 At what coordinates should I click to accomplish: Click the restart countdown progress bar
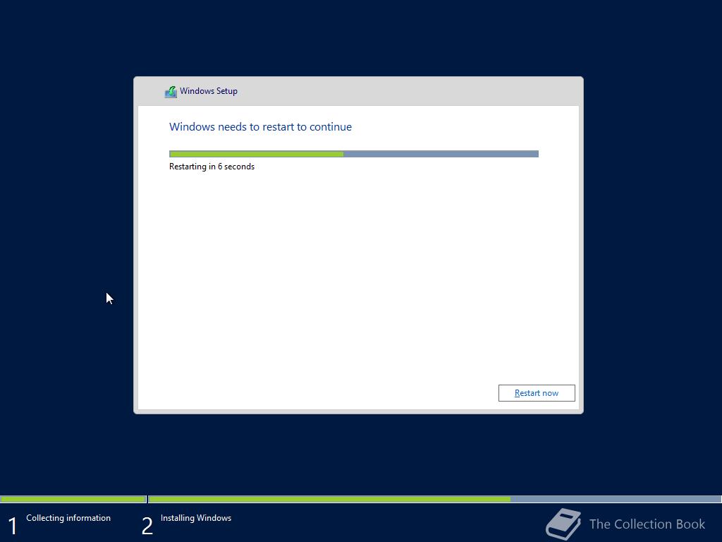point(354,154)
